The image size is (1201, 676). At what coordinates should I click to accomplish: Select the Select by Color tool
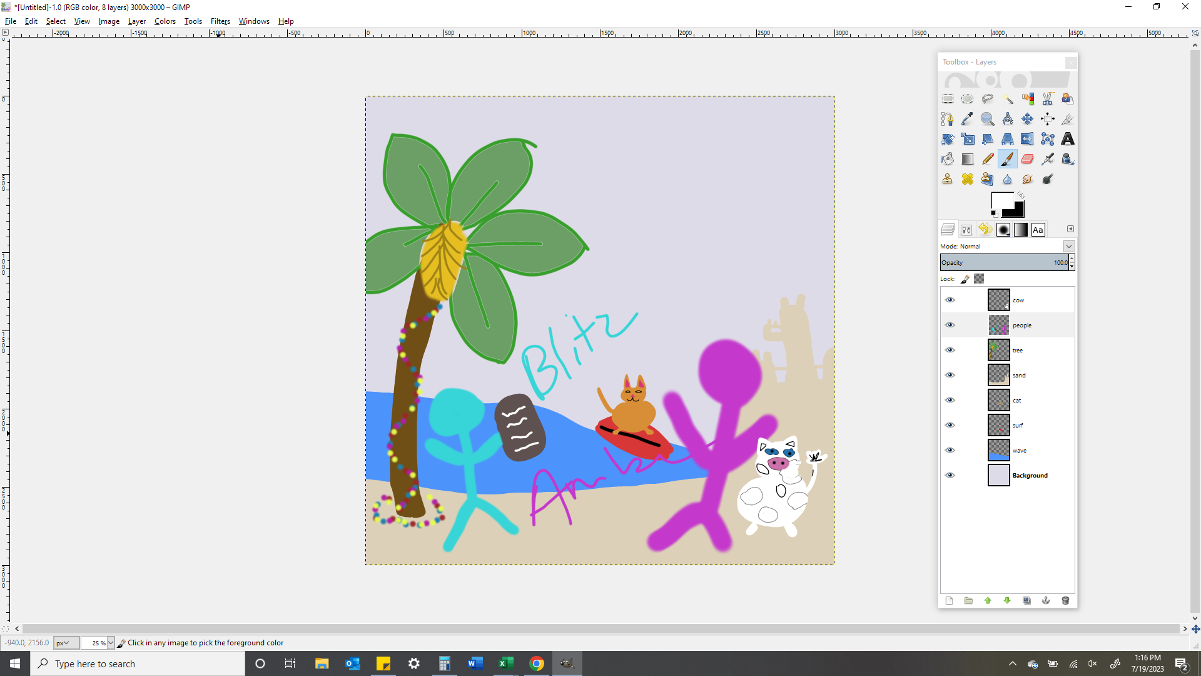1028,99
